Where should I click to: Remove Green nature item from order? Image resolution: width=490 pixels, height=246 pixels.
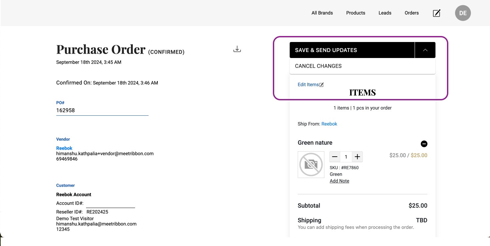tap(424, 144)
